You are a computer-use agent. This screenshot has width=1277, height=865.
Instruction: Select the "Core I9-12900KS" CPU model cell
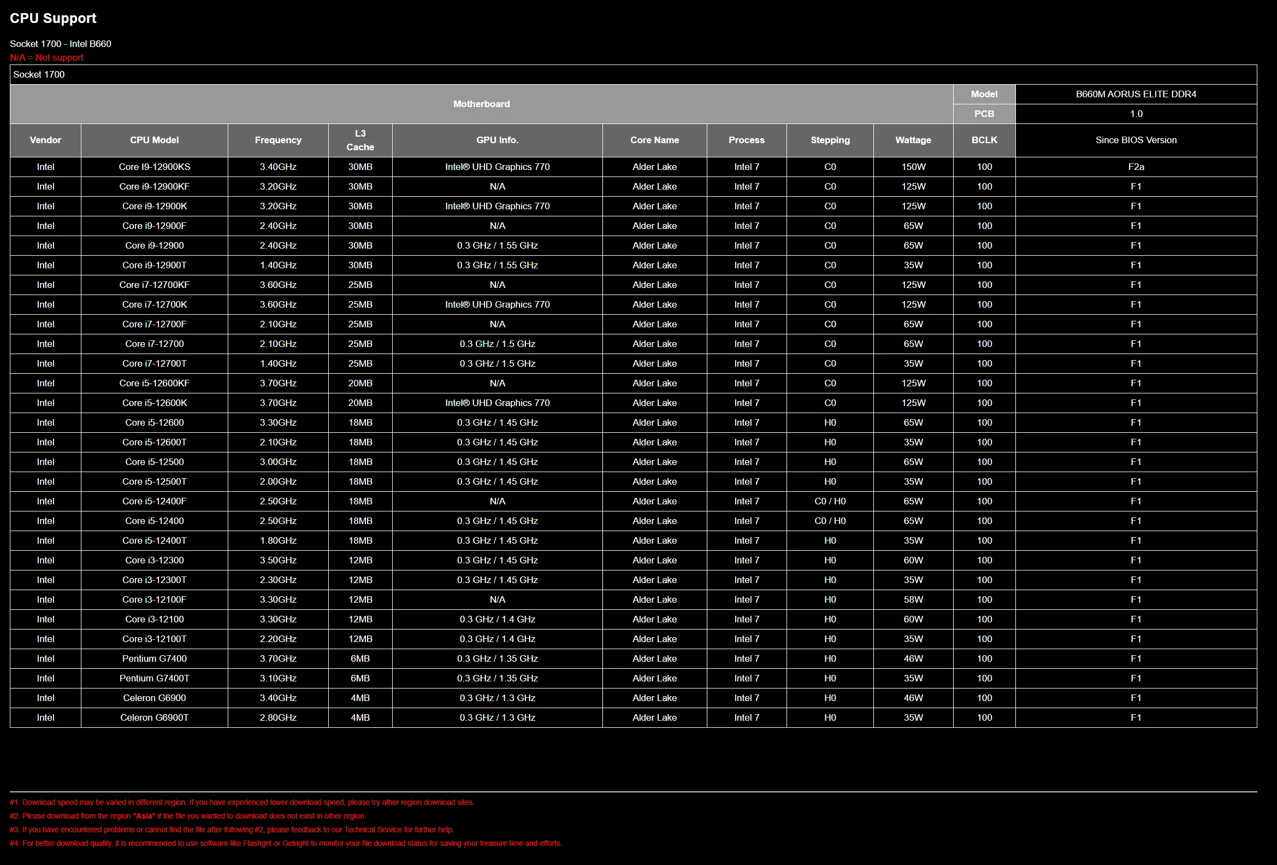(155, 167)
